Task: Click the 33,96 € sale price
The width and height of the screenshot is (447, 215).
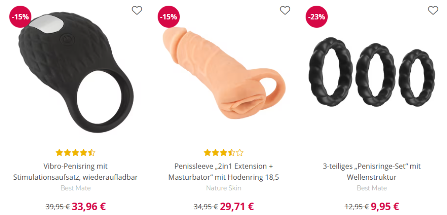Action: 89,206
